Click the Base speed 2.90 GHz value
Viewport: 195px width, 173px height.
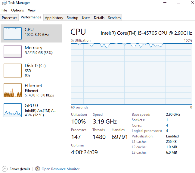(173, 115)
